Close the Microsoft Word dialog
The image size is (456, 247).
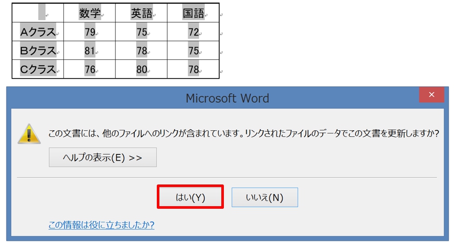432,95
